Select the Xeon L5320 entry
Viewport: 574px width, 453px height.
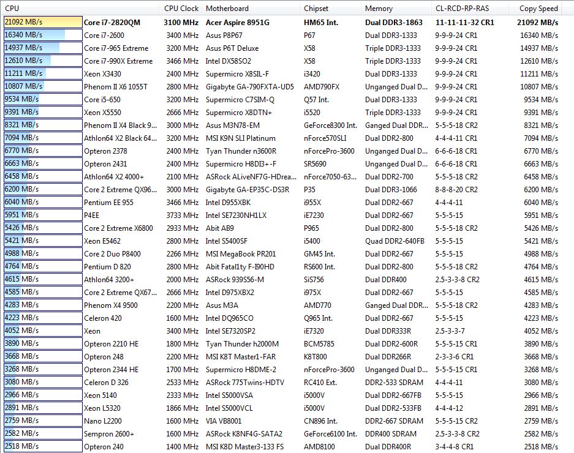102,408
